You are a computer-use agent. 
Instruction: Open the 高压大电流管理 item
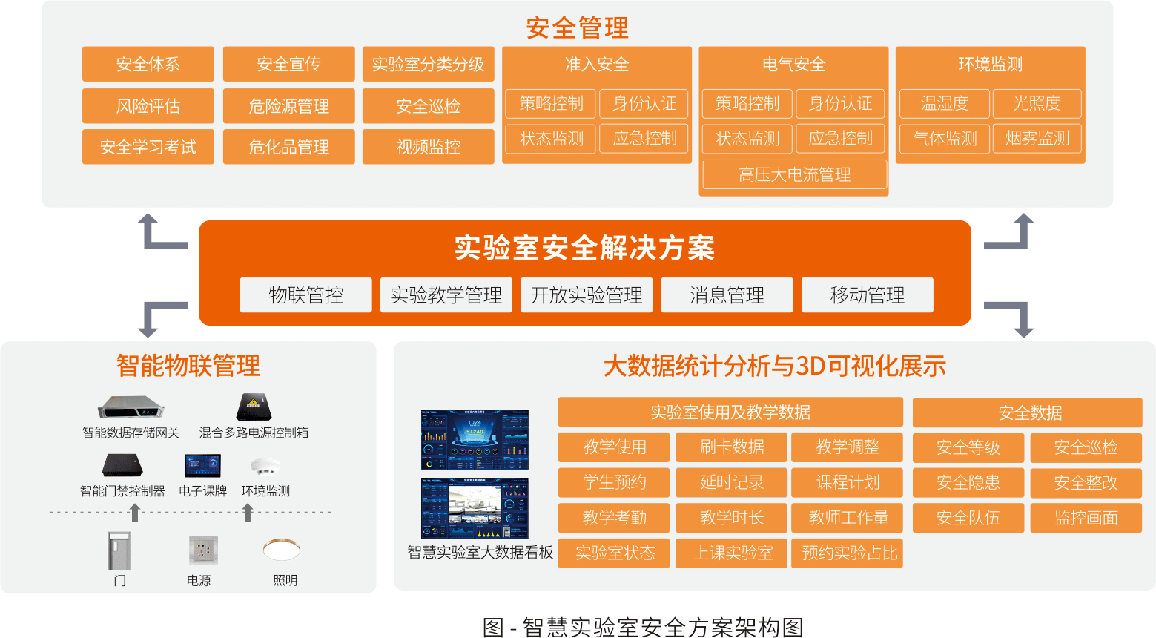tap(794, 175)
